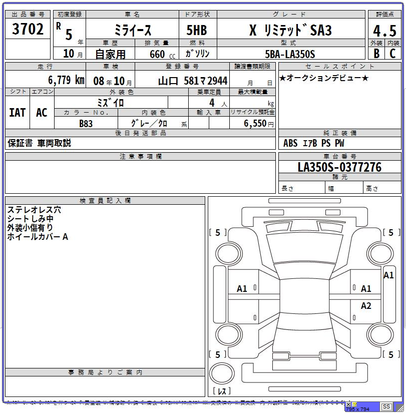Click the 注意事項欄 header

[x=141, y=157]
